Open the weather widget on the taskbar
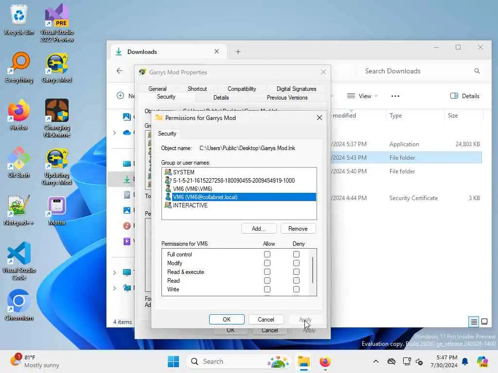498x373 pixels. coord(35,361)
